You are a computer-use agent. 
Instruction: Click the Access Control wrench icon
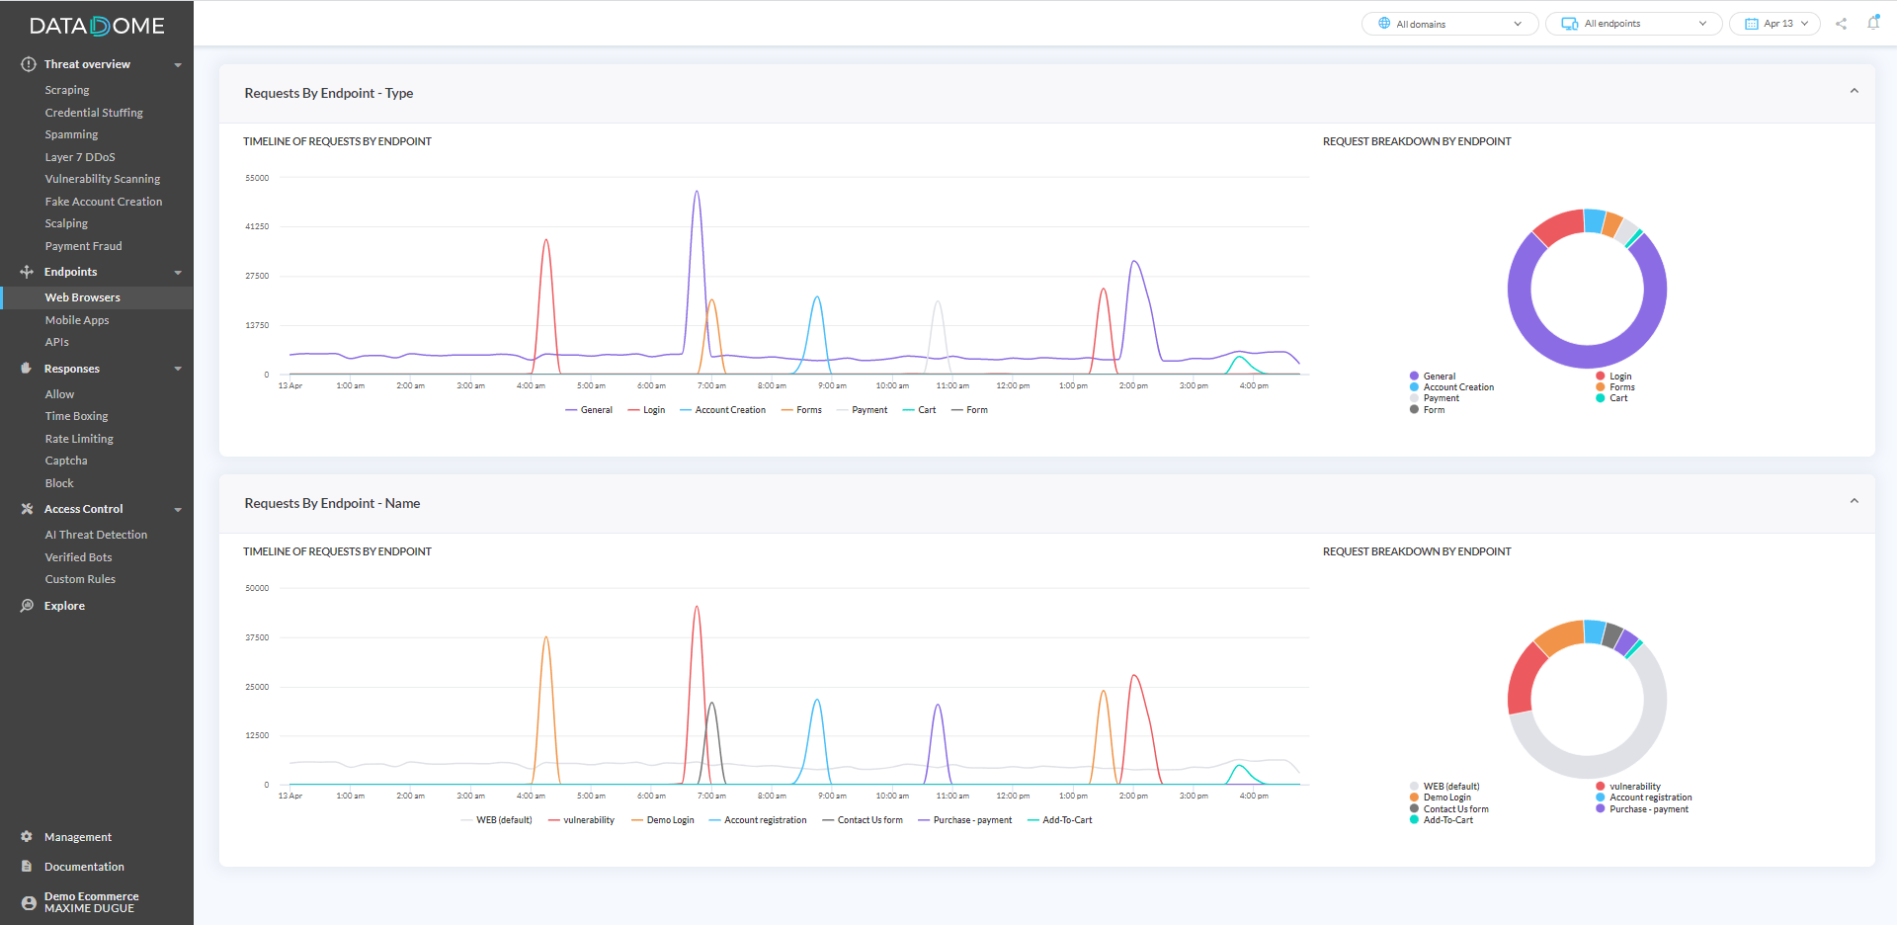tap(26, 508)
